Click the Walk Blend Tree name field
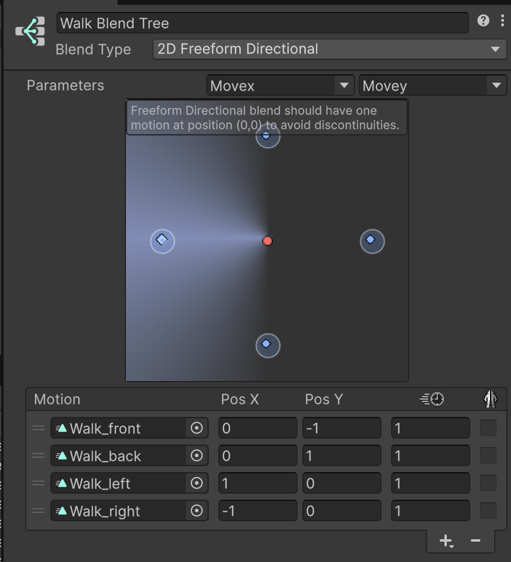Viewport: 511px width, 562px height. (x=263, y=23)
